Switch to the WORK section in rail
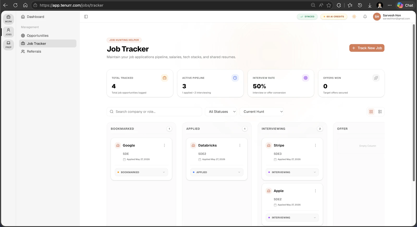Viewport: 417px width, 227px height. coord(8,19)
